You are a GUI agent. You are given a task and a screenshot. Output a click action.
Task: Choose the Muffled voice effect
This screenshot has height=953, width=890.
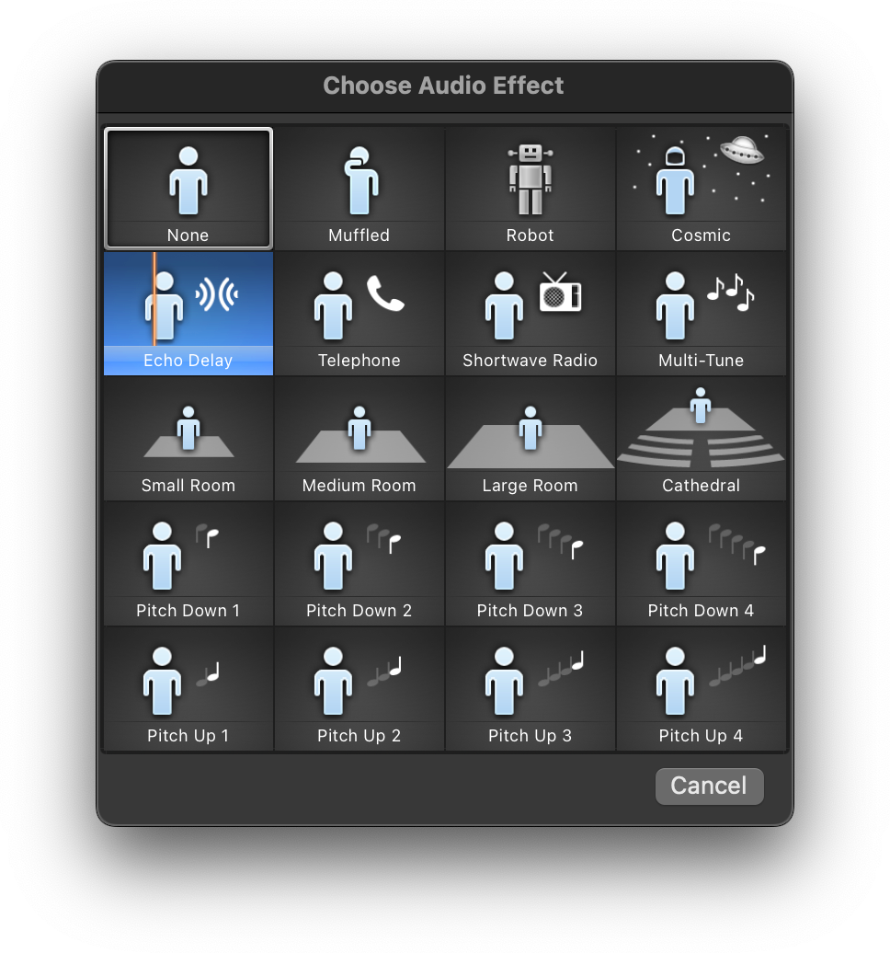point(359,189)
